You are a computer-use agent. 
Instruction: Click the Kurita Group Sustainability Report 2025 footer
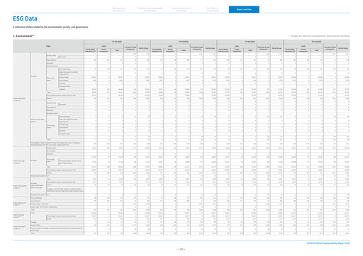click(328, 243)
